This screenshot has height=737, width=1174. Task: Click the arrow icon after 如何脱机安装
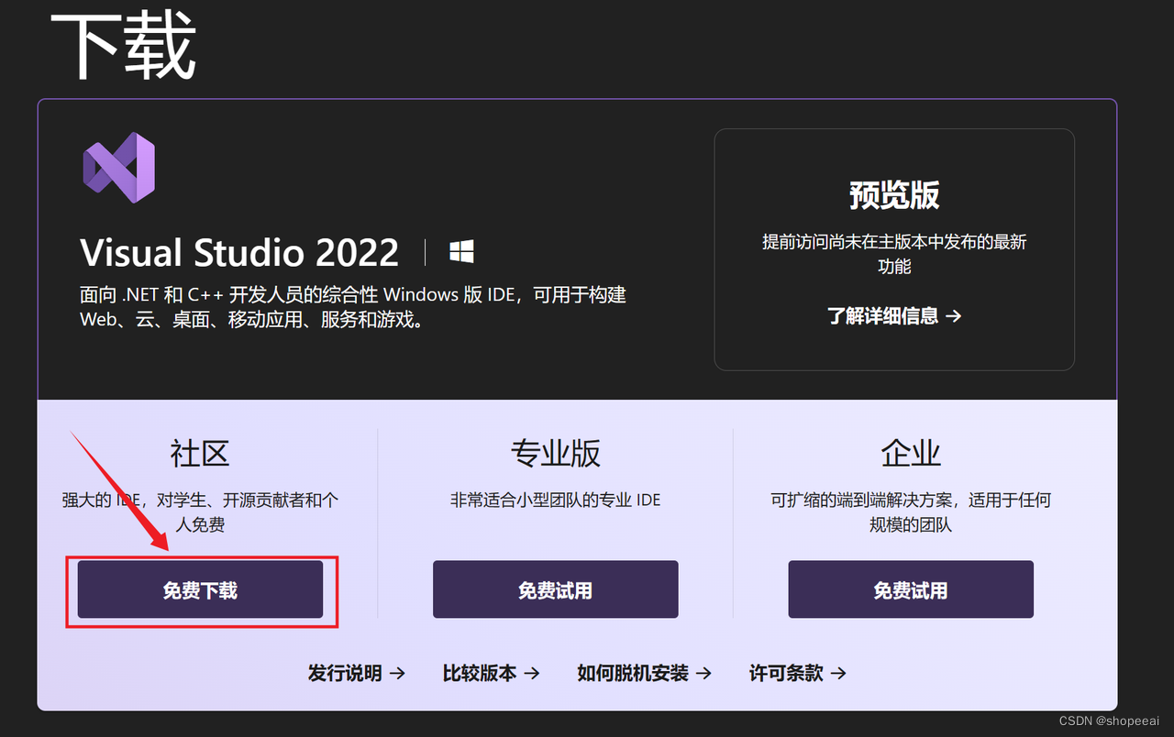tap(706, 673)
